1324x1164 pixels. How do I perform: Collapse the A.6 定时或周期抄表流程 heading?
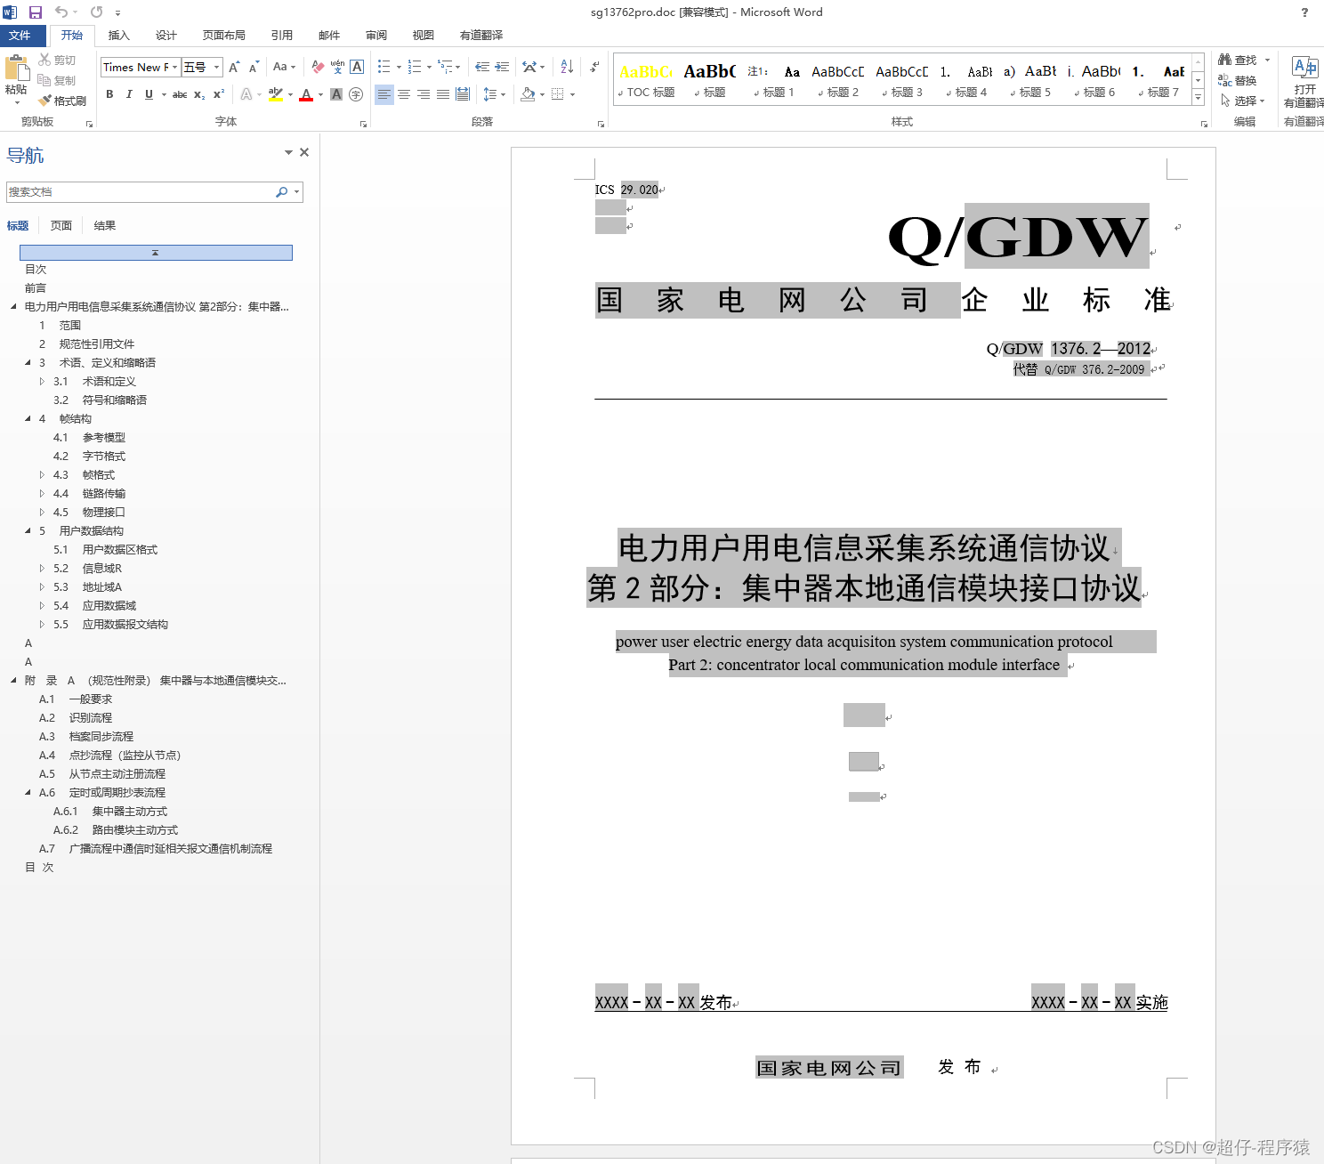pos(28,792)
